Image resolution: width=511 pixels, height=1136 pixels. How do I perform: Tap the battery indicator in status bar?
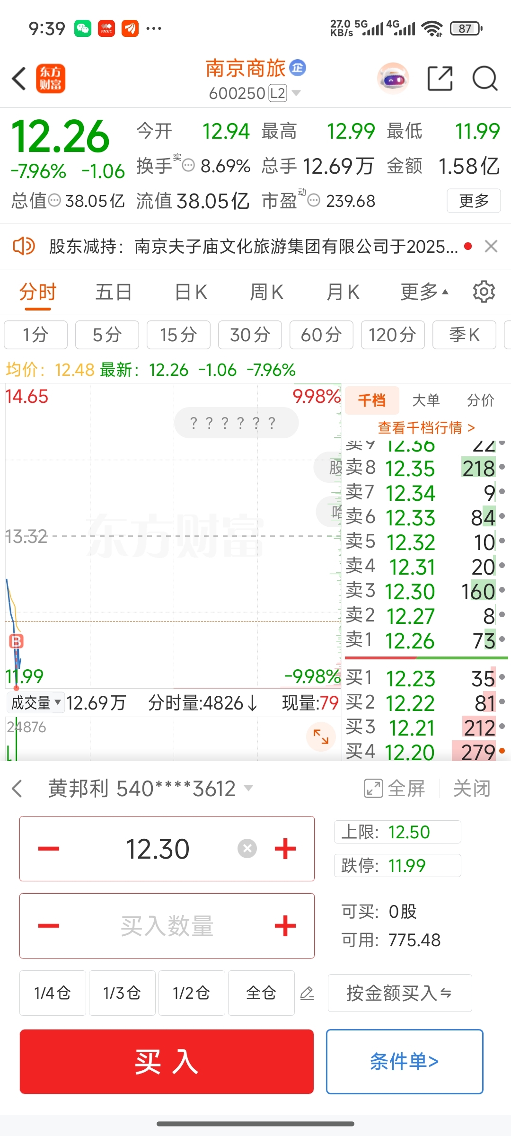466,28
